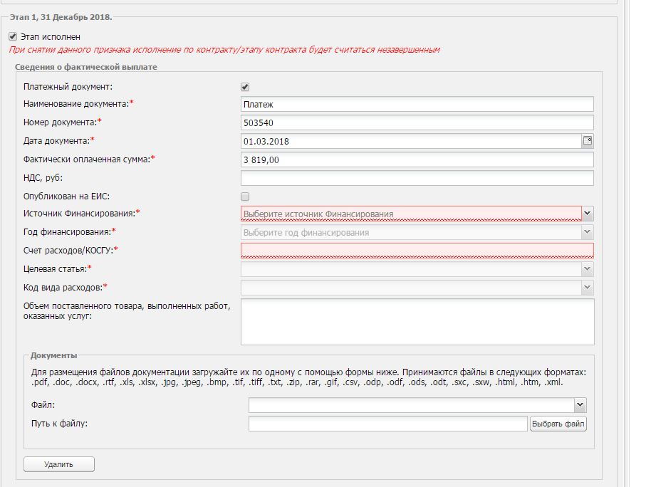Open the "Год финансирования" dropdown arrow
The height and width of the screenshot is (487, 646).
tap(588, 232)
